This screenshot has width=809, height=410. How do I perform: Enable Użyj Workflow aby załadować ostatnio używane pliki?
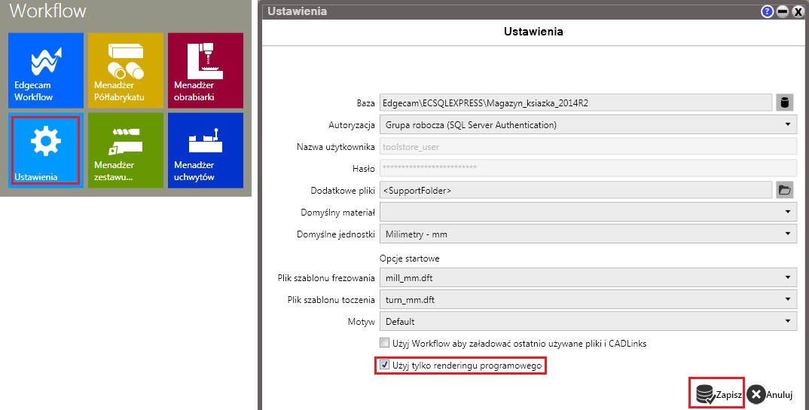[x=384, y=343]
